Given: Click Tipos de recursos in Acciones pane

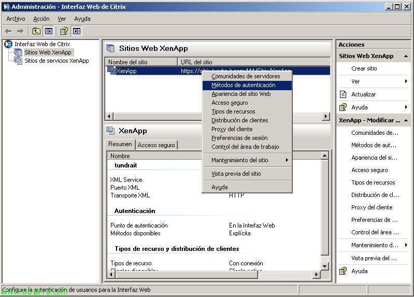Looking at the screenshot, I should point(373,182).
